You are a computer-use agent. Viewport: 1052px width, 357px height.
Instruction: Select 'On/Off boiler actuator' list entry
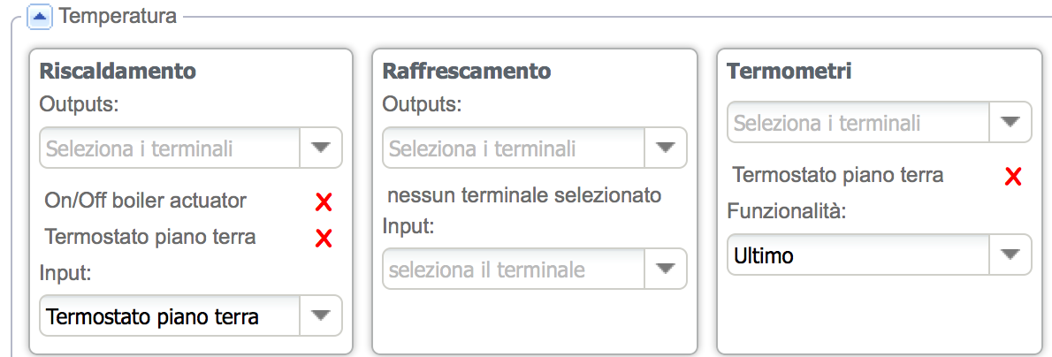tap(145, 201)
